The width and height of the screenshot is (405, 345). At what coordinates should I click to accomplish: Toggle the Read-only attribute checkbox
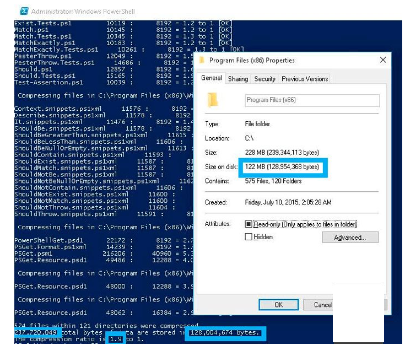pos(248,224)
